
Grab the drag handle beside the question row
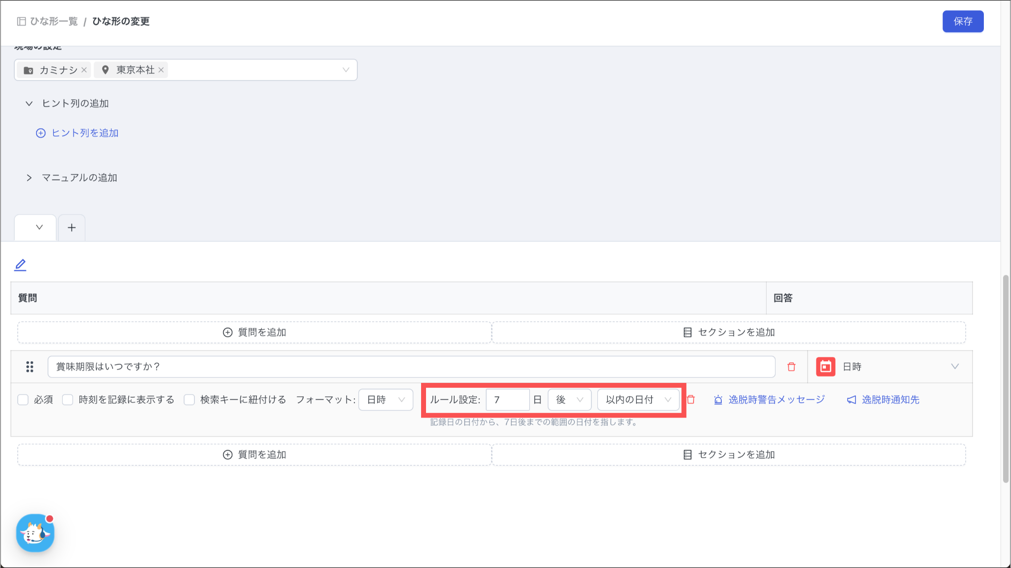click(30, 367)
